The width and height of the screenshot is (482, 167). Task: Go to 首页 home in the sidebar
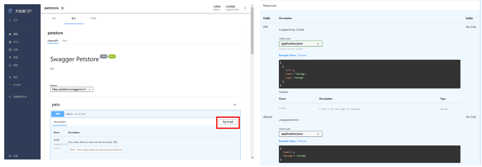13,34
